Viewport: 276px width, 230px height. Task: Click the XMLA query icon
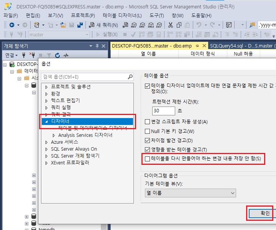coord(151,25)
